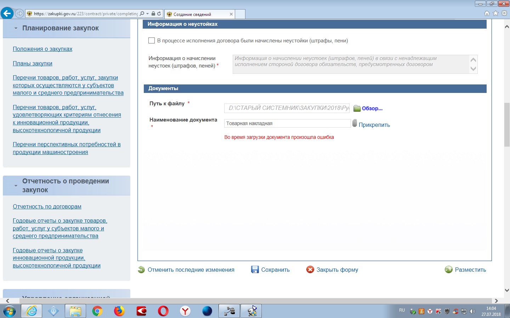Enable the неустойки (штрафы, пени) checkbox
Viewport: 510px width, 318px height.
pos(152,41)
